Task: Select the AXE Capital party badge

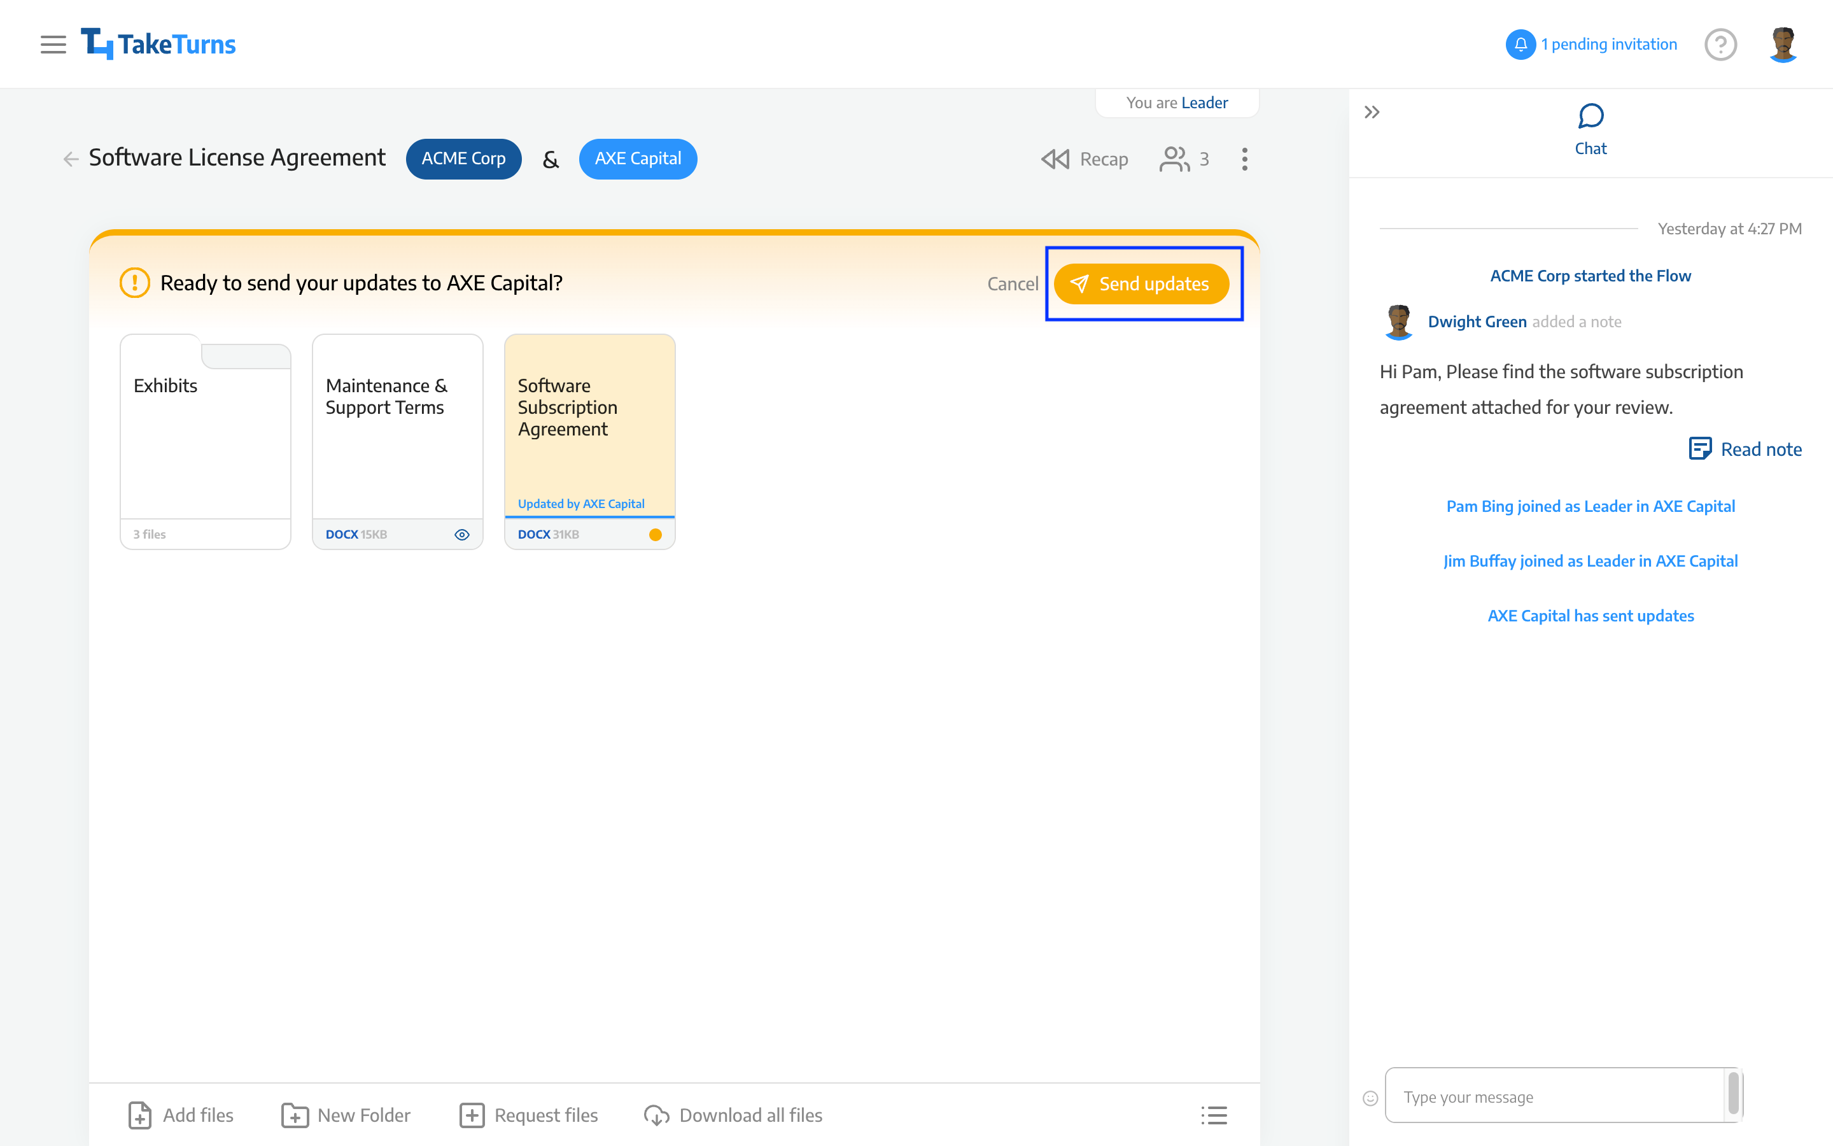Action: (638, 159)
